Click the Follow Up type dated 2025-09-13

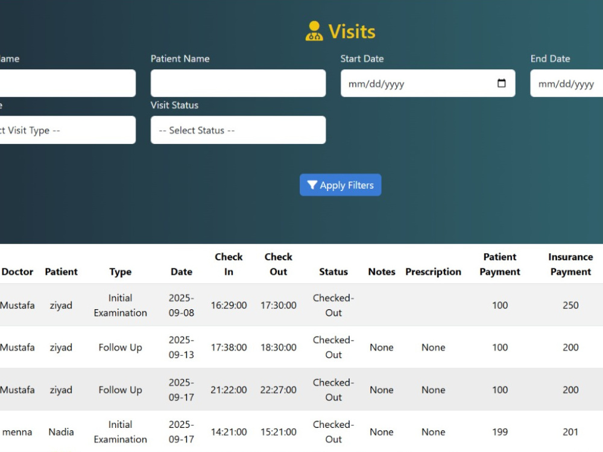[x=121, y=347]
